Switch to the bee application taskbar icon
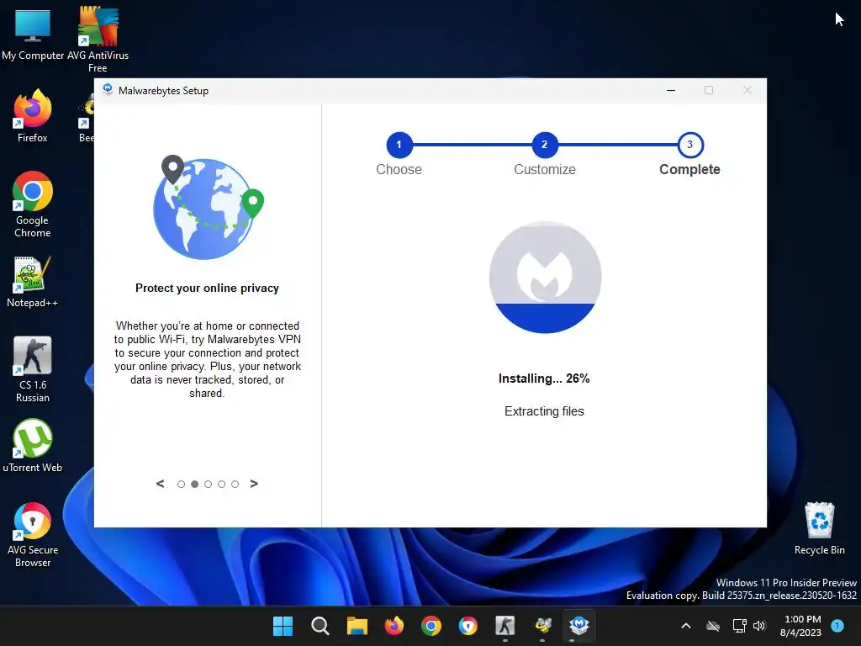Viewport: 861px width, 646px height. tap(542, 626)
